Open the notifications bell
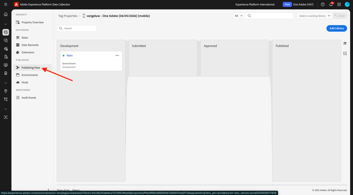353x195 pixels. (x=331, y=4)
